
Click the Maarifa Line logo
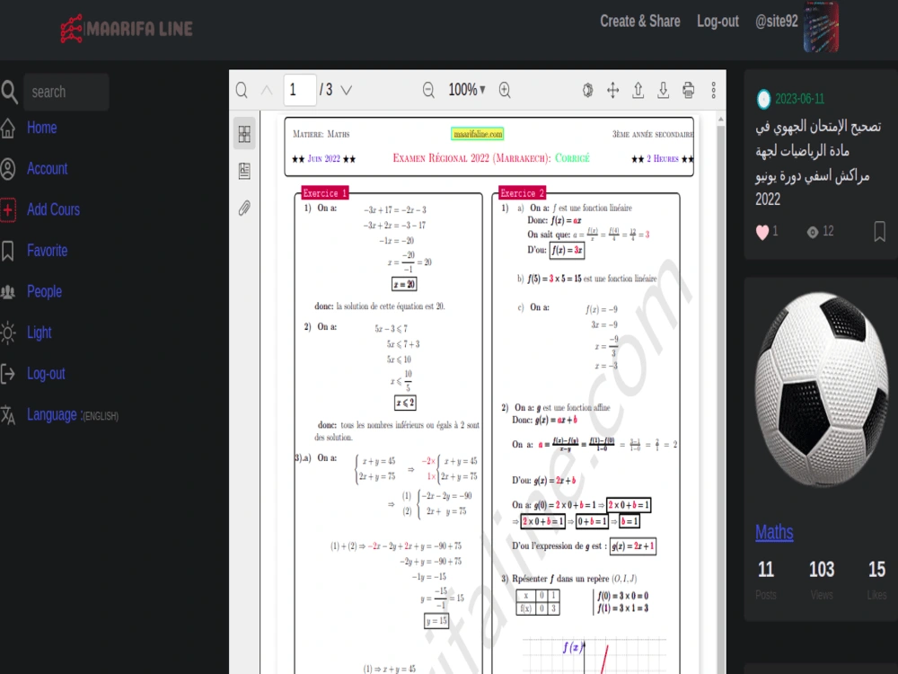(127, 28)
